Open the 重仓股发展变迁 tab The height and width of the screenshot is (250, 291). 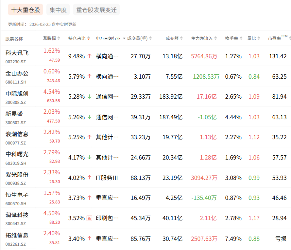point(96,10)
